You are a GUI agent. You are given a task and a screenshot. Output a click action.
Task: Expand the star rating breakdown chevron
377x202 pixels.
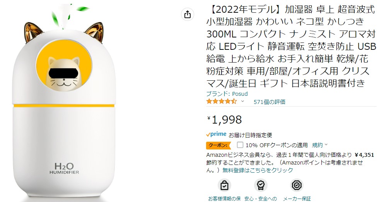click(x=242, y=101)
